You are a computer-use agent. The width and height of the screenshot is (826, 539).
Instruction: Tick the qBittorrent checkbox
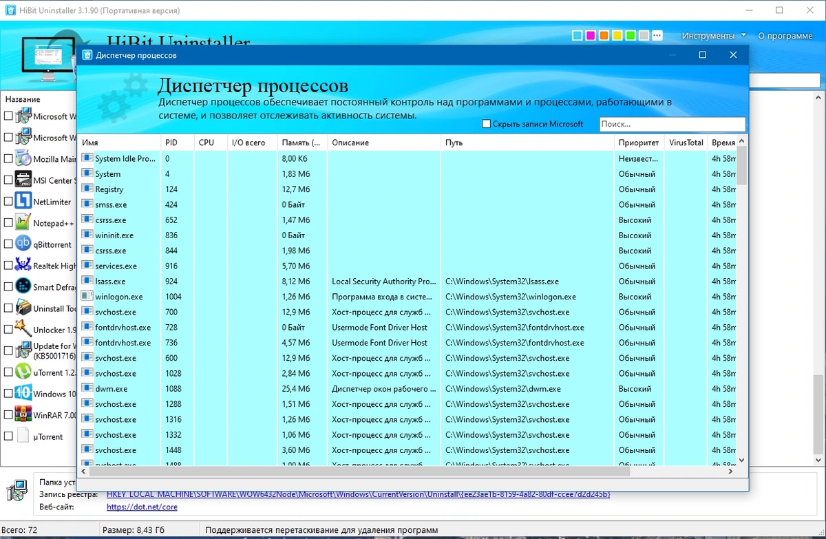[x=8, y=244]
